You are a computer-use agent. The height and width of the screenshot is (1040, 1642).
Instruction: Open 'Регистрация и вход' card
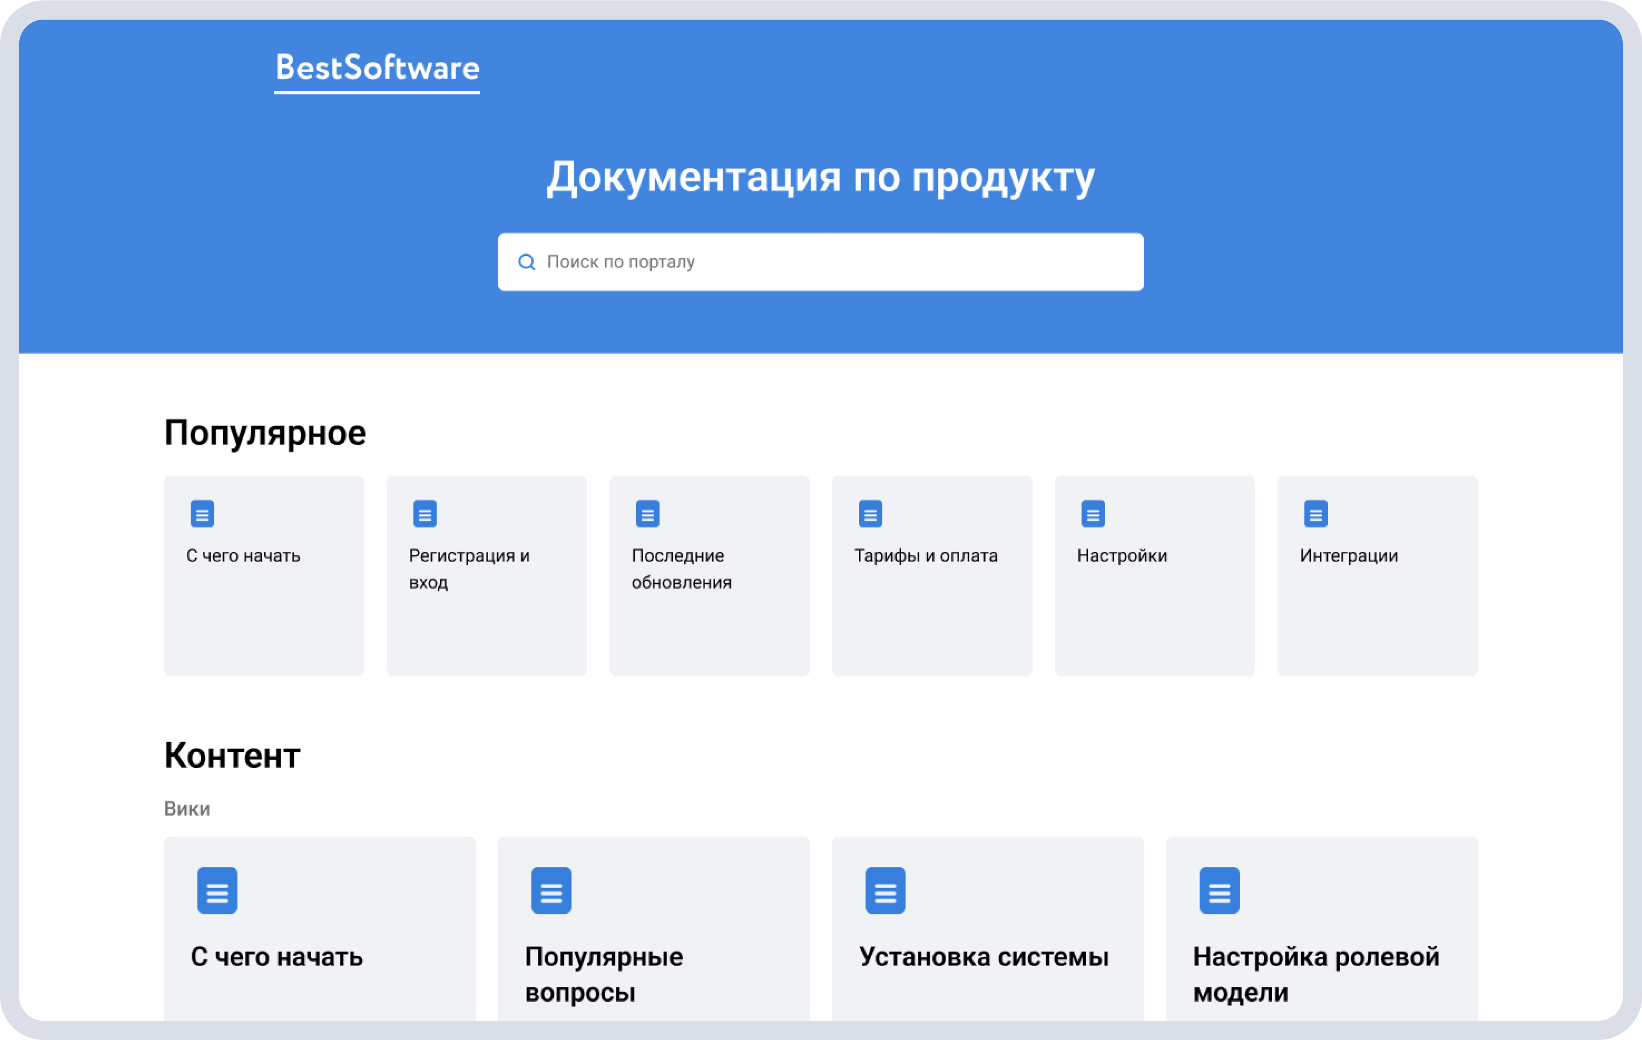click(486, 576)
